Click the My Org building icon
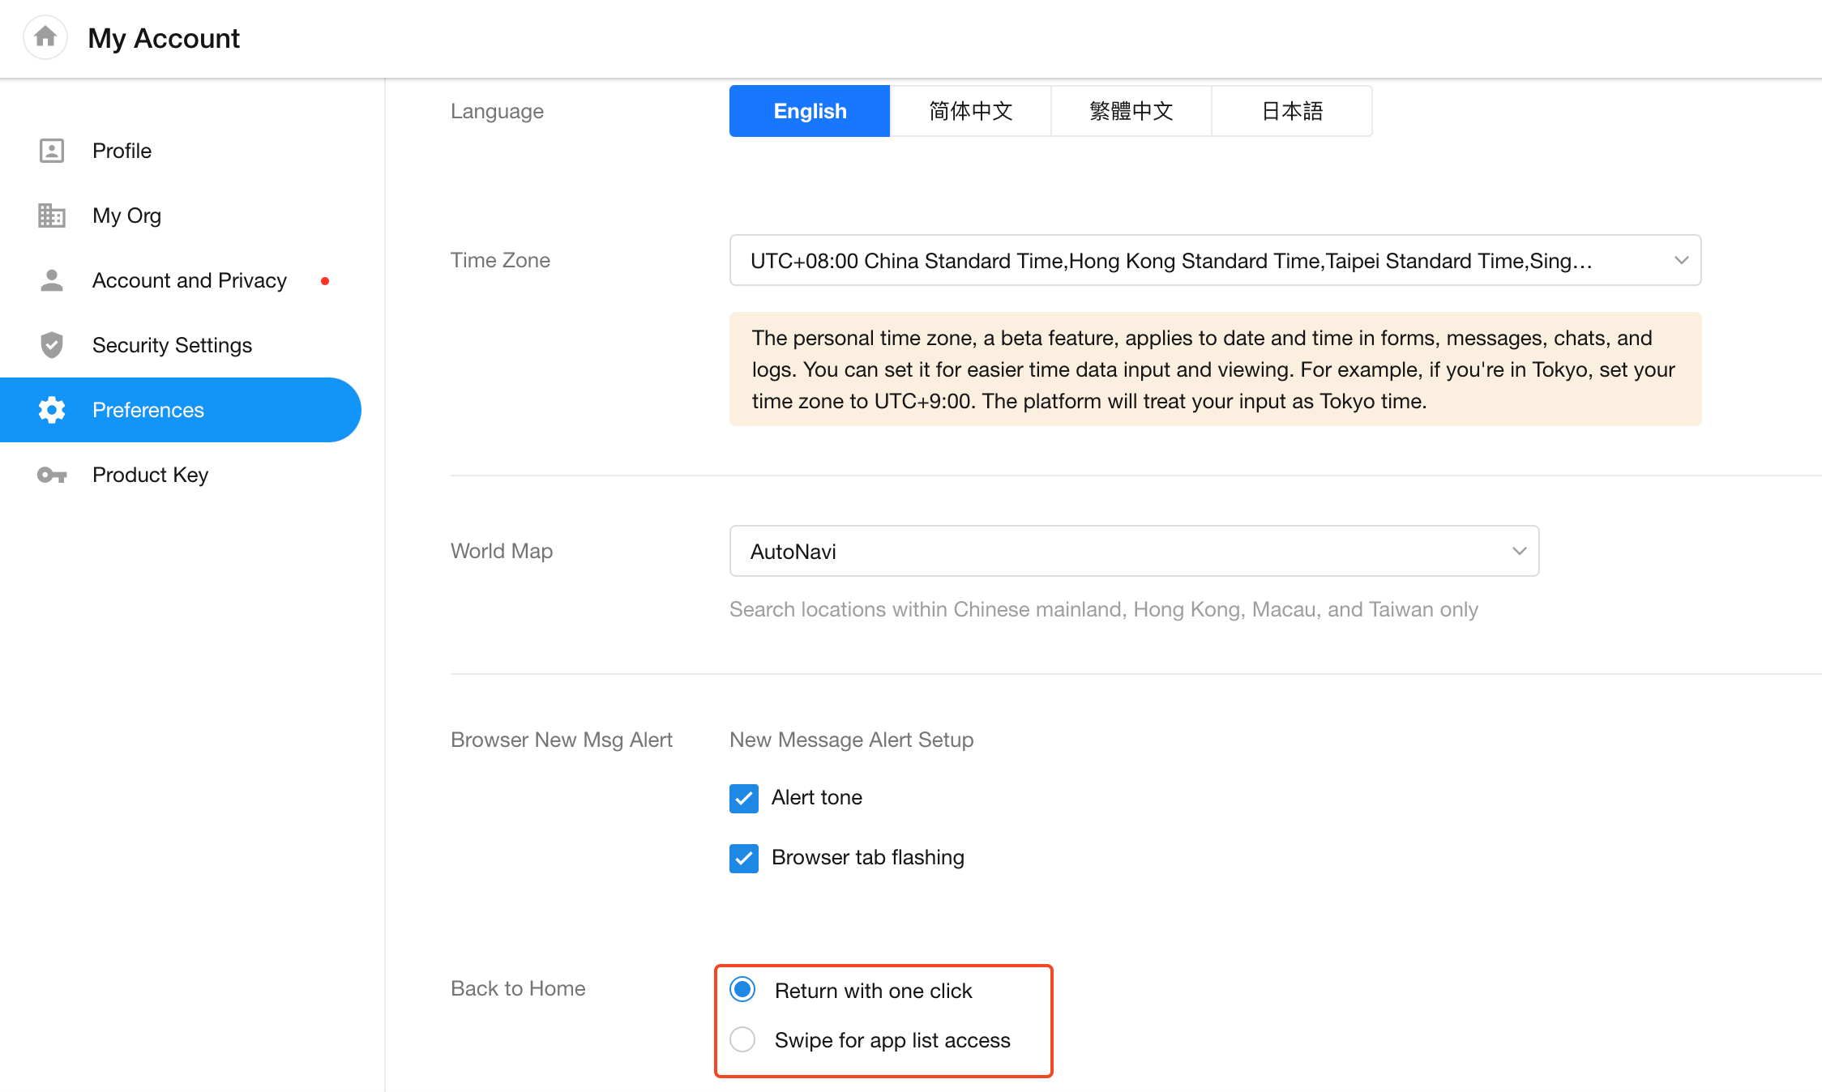 click(x=52, y=215)
